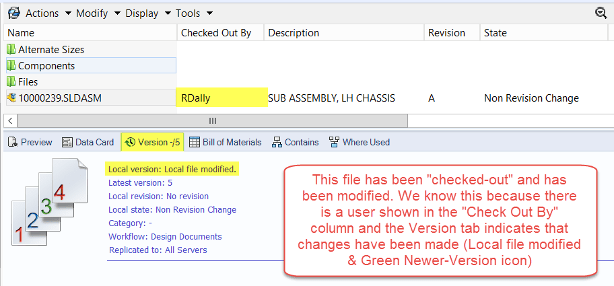
Task: Click the search magnifier icon at top right
Action: [x=601, y=13]
